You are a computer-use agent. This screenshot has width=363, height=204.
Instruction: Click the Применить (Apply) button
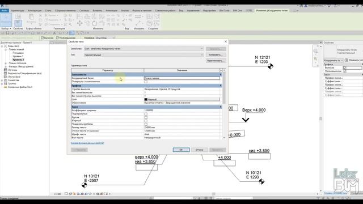coord(218,150)
